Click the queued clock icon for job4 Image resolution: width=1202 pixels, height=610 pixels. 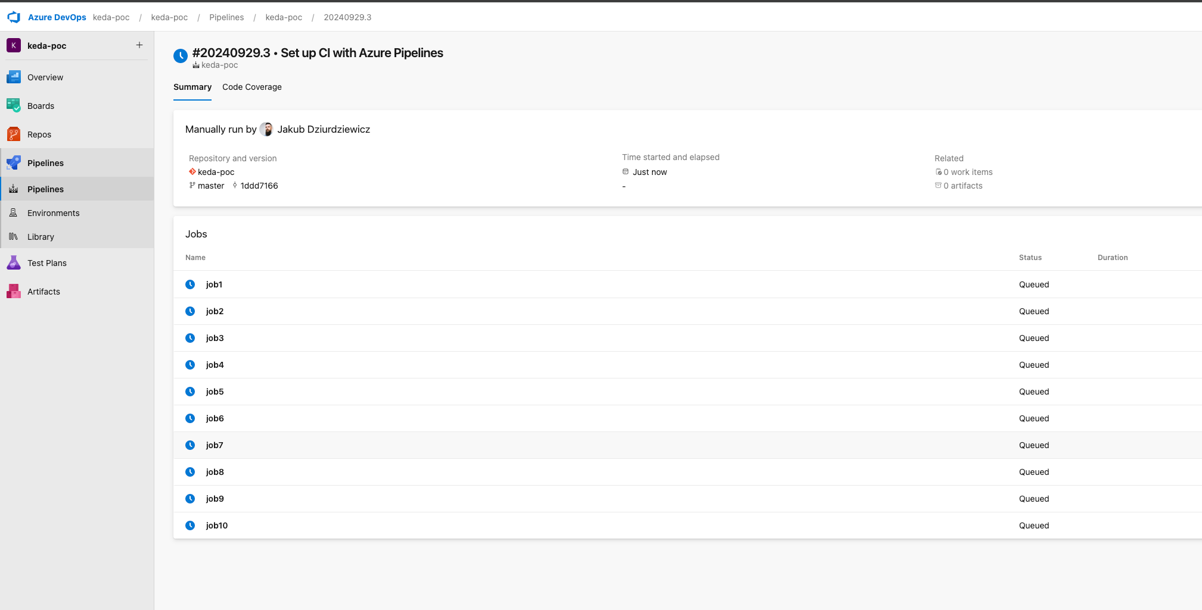click(190, 365)
